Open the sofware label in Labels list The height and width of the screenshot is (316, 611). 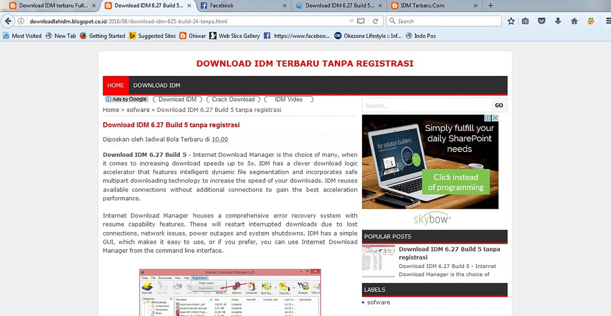coord(378,302)
